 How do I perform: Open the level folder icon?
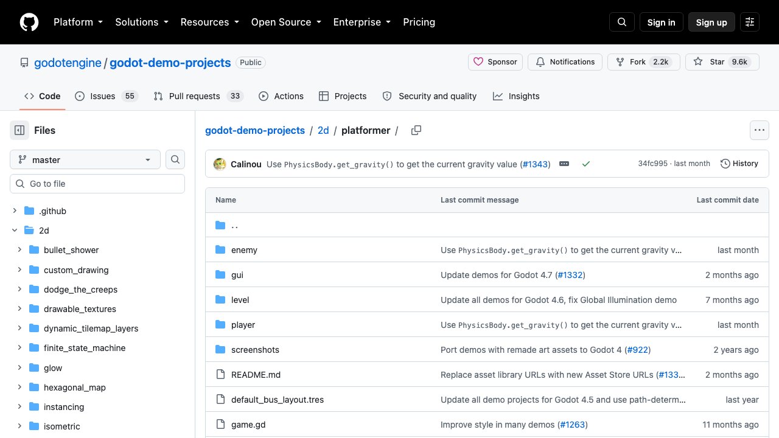pos(220,300)
